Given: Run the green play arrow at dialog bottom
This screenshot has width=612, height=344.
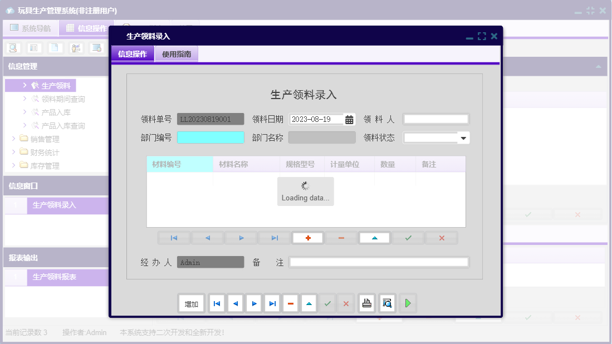Looking at the screenshot, I should pyautogui.click(x=408, y=303).
